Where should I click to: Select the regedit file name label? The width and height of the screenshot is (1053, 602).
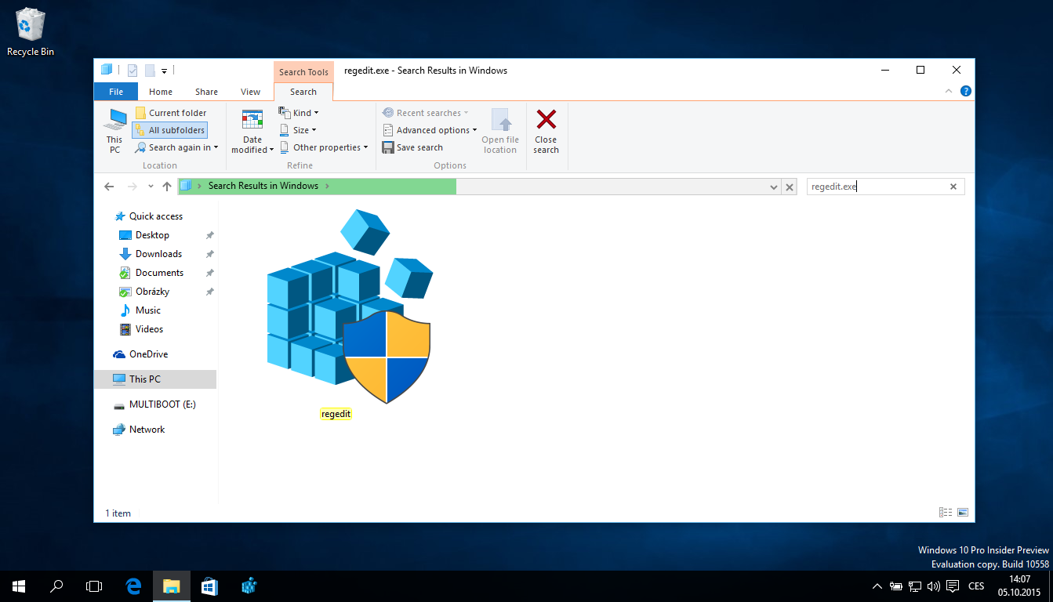point(336,414)
